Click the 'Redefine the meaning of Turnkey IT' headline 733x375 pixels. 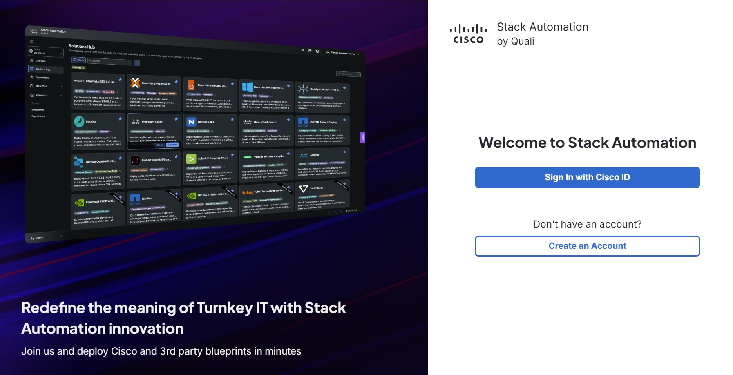coord(183,318)
